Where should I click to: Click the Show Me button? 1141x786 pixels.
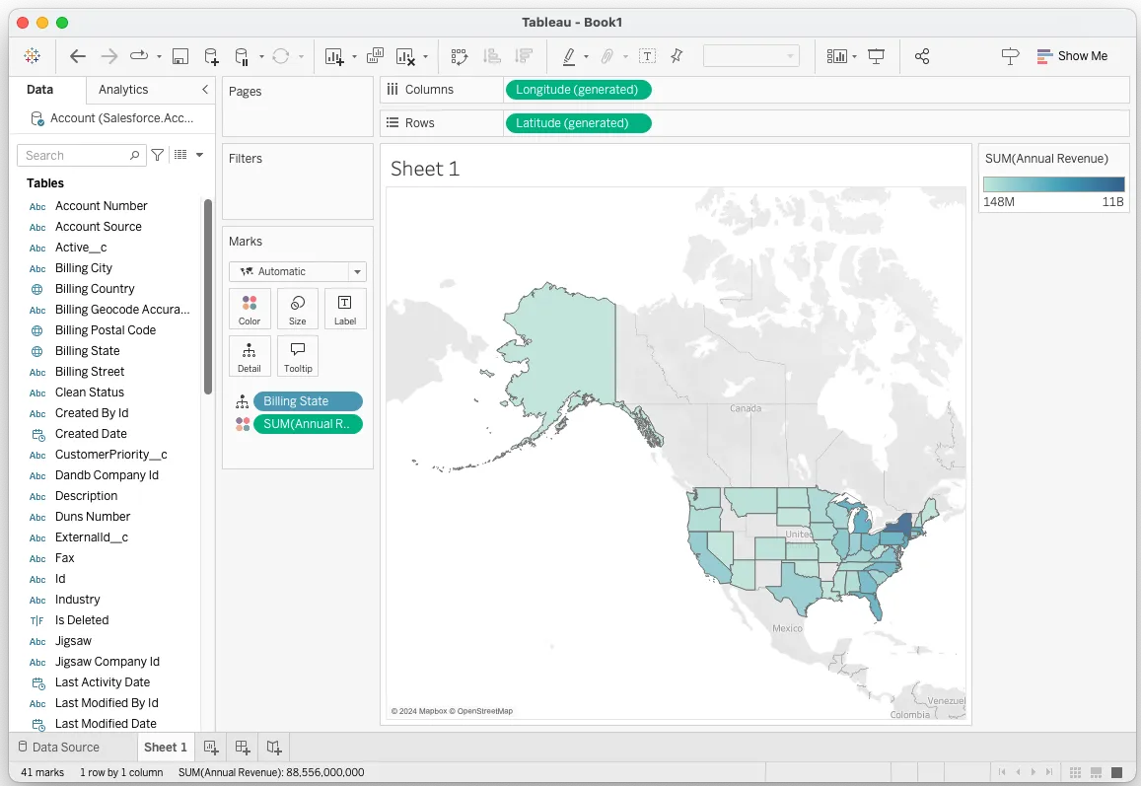1073,56
